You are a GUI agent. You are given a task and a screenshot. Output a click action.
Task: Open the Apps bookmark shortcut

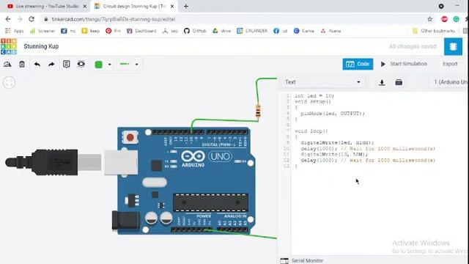(15, 31)
